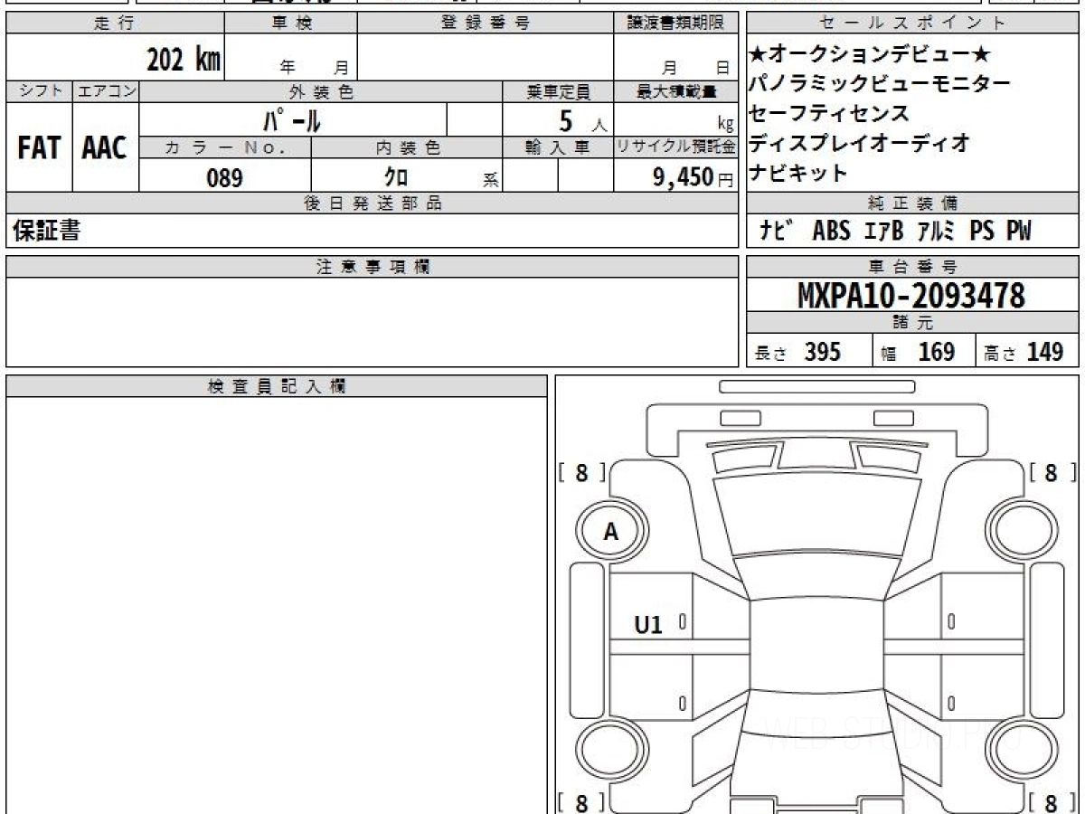This screenshot has height=814, width=1085.
Task: Click the 譲渡書類期限 header
Action: 675,24
